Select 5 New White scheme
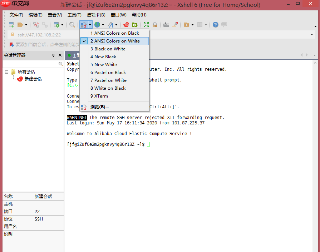320x252 pixels. [x=114, y=65]
